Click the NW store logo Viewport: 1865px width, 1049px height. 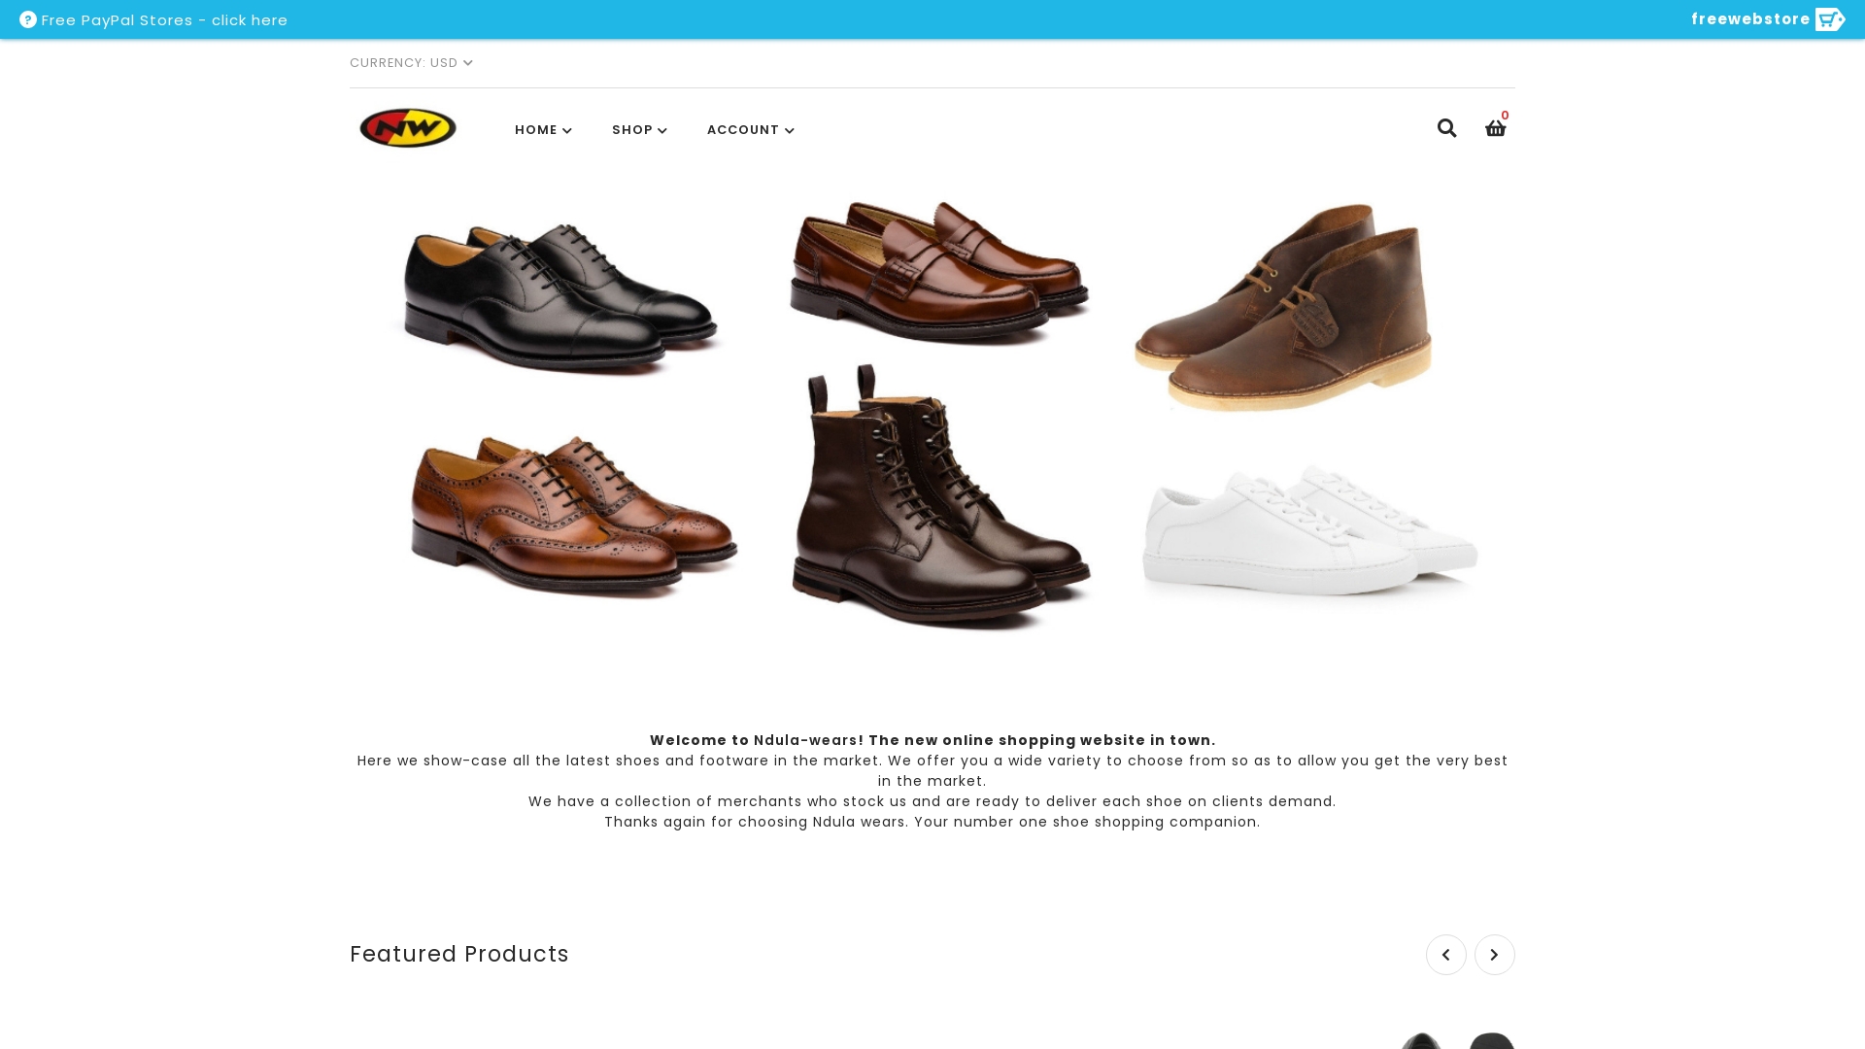[x=408, y=127]
